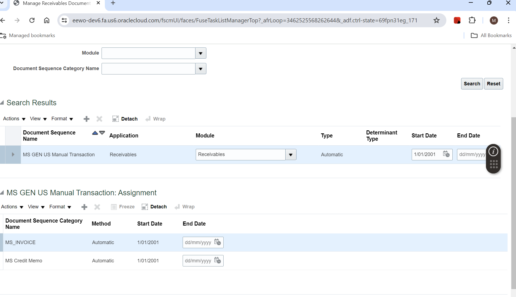The width and height of the screenshot is (516, 297).
Task: Delete the selected search result row
Action: [99, 119]
